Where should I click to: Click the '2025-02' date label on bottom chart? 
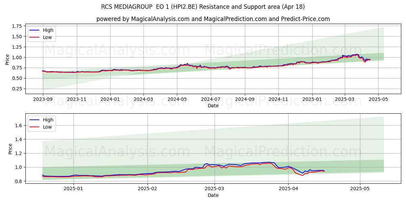pyautogui.click(x=148, y=189)
